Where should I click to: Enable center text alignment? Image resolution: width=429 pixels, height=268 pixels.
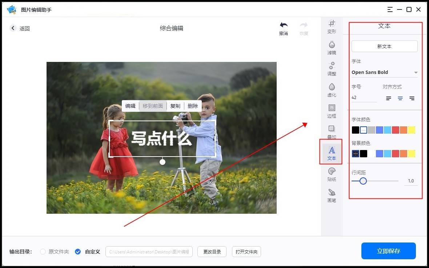pos(400,98)
